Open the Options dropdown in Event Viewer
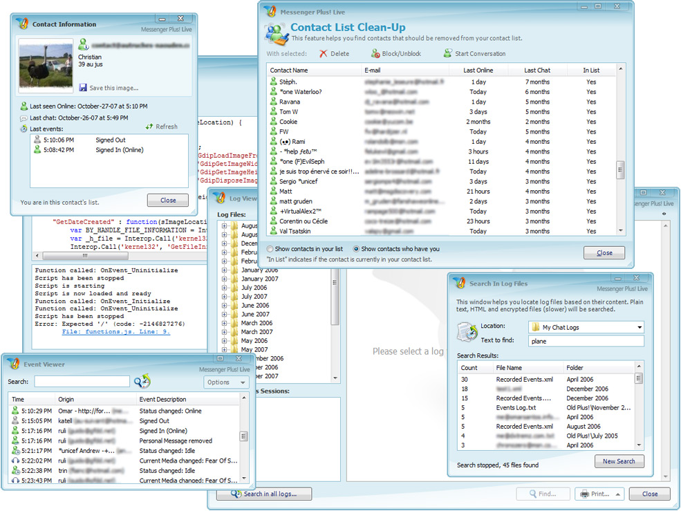The image size is (681, 511). pos(226,382)
